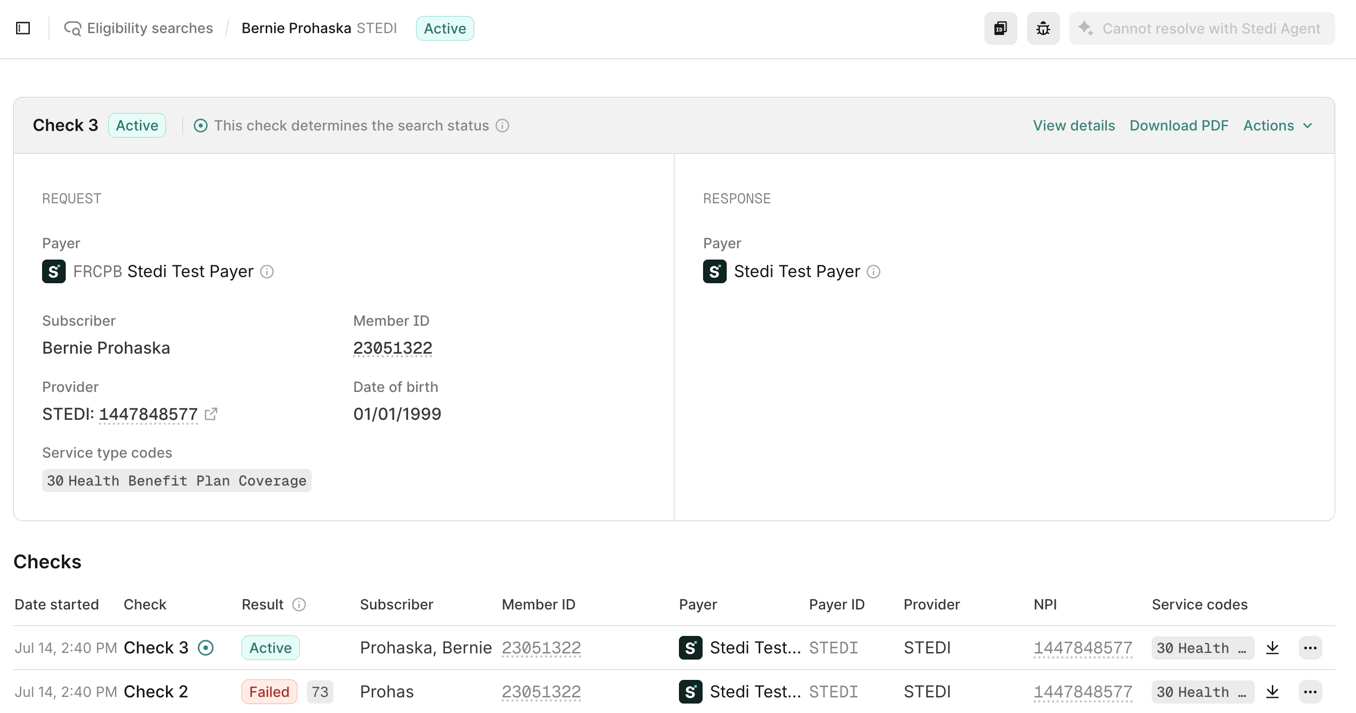The image size is (1356, 713).
Task: Click the Check 3 row target indicator icon
Action: (206, 647)
